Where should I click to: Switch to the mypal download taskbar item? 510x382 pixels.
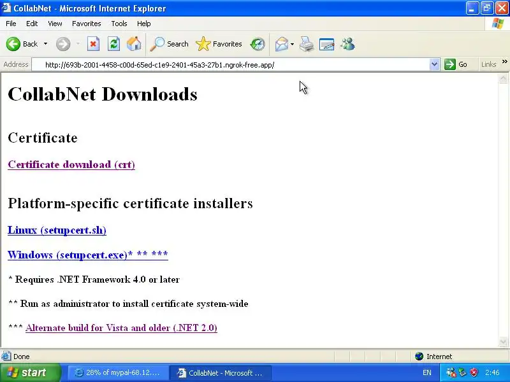pyautogui.click(x=118, y=373)
